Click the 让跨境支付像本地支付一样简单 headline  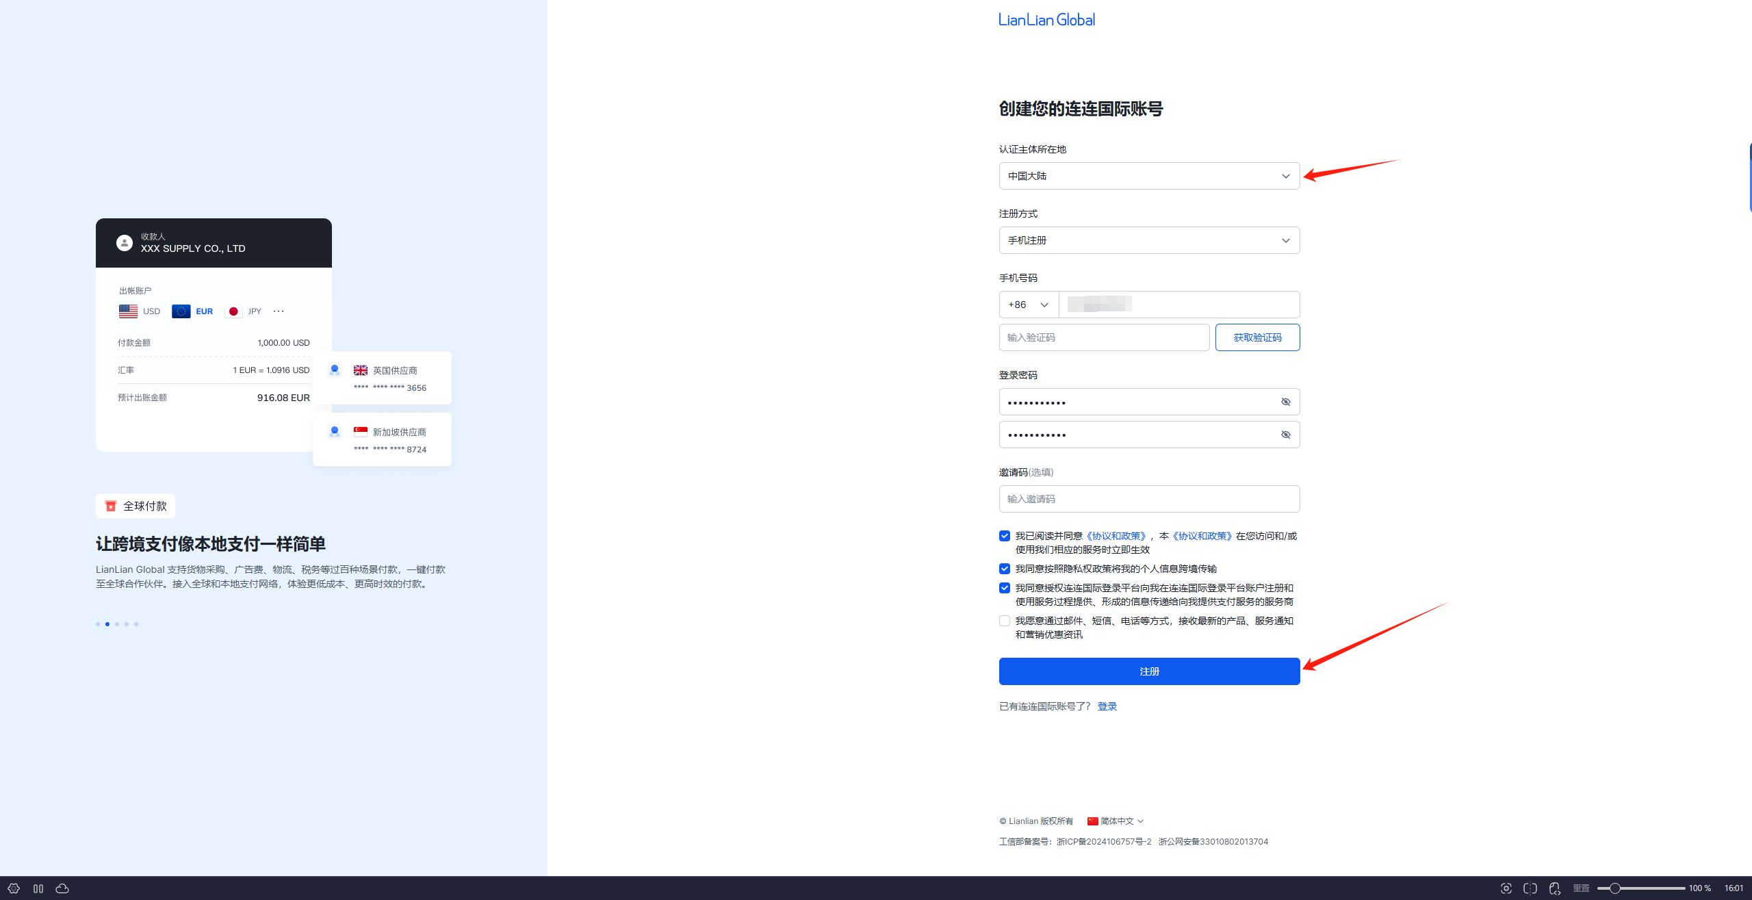[211, 544]
